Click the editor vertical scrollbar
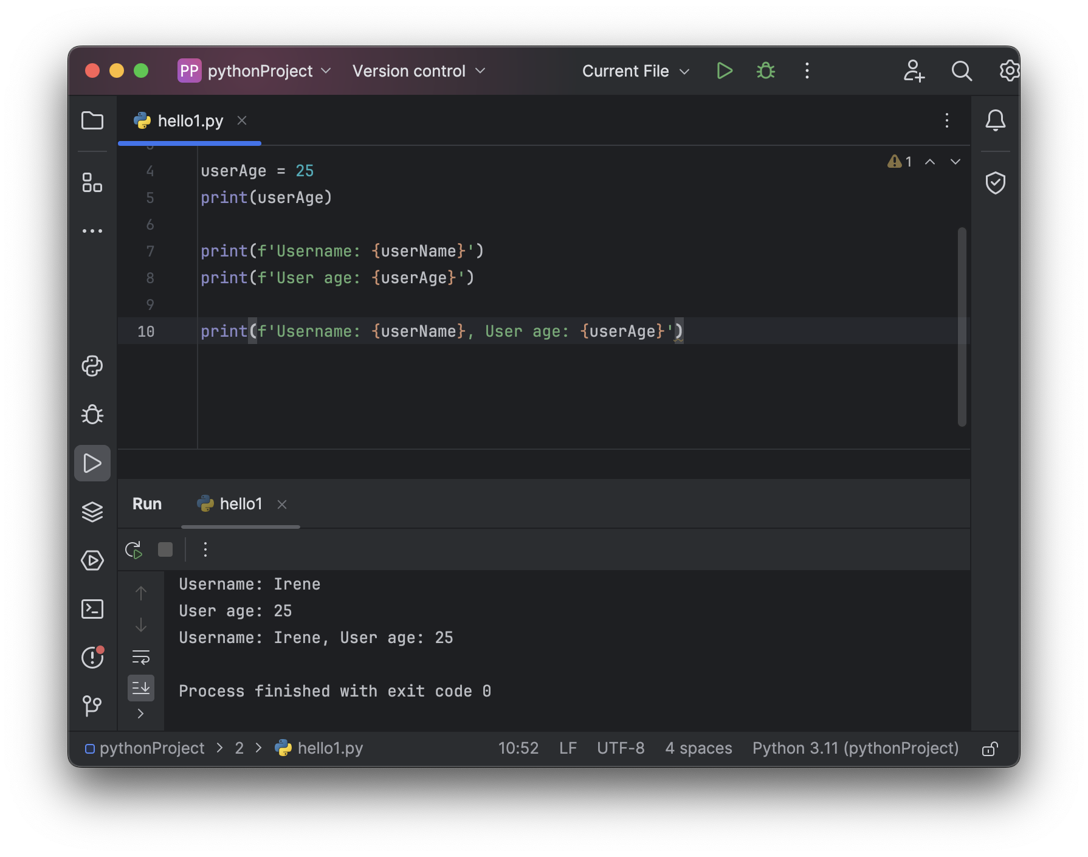This screenshot has width=1088, height=857. click(962, 327)
